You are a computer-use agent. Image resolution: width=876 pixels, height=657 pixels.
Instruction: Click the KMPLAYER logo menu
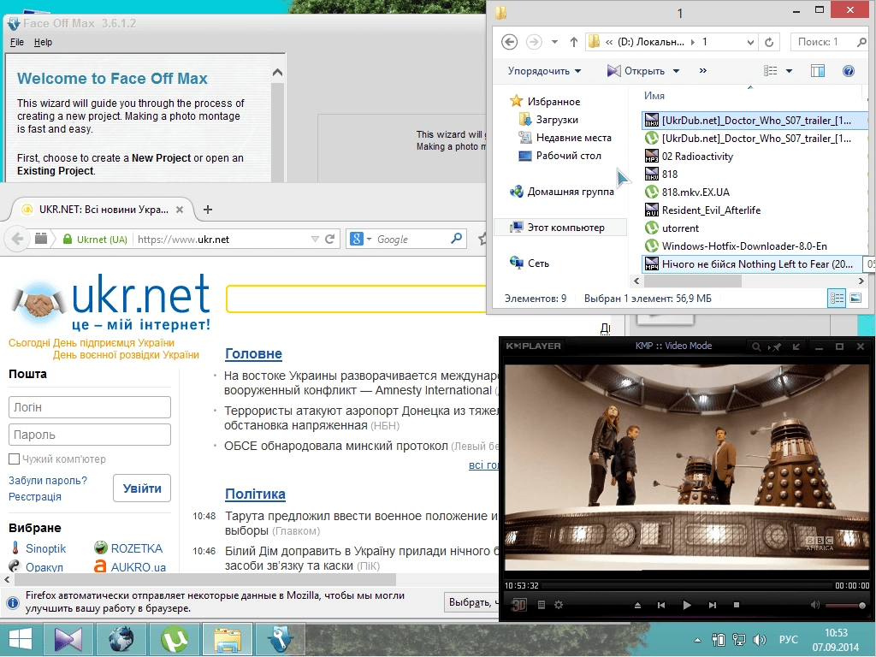click(534, 346)
